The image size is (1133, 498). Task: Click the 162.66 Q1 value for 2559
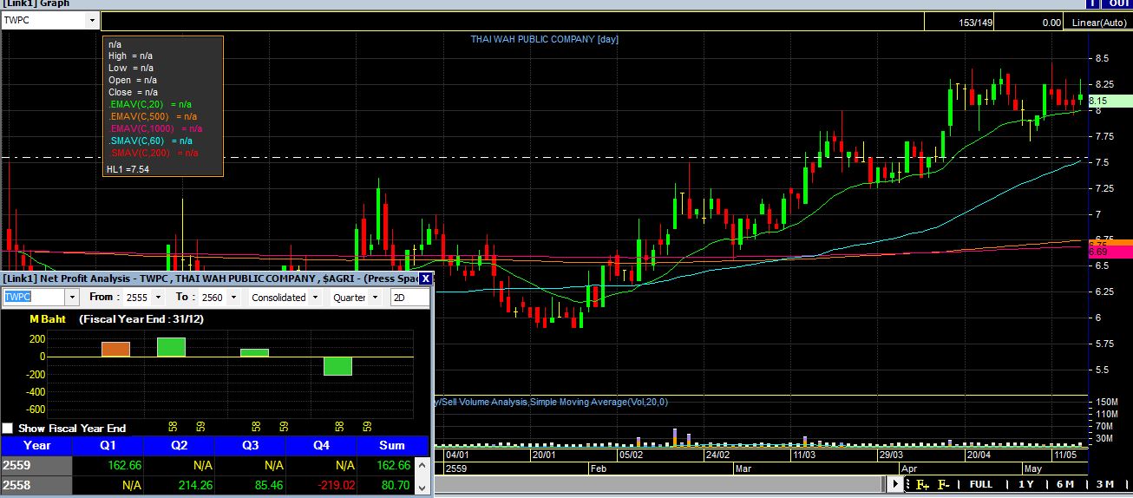125,466
